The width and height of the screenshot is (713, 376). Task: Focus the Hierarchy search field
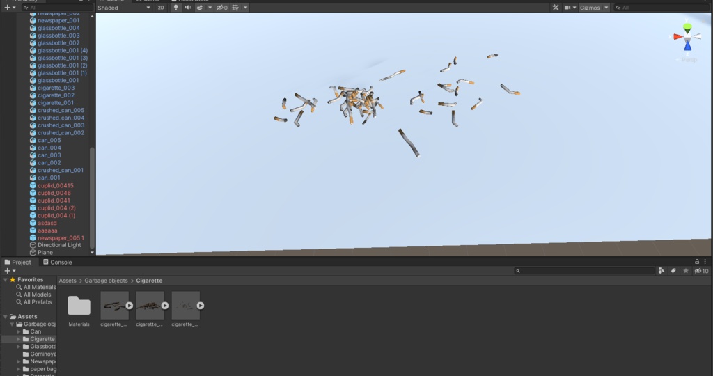click(x=57, y=8)
